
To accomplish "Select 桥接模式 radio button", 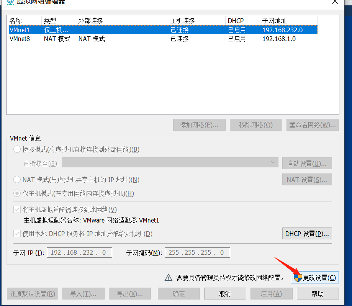I will click(17, 149).
